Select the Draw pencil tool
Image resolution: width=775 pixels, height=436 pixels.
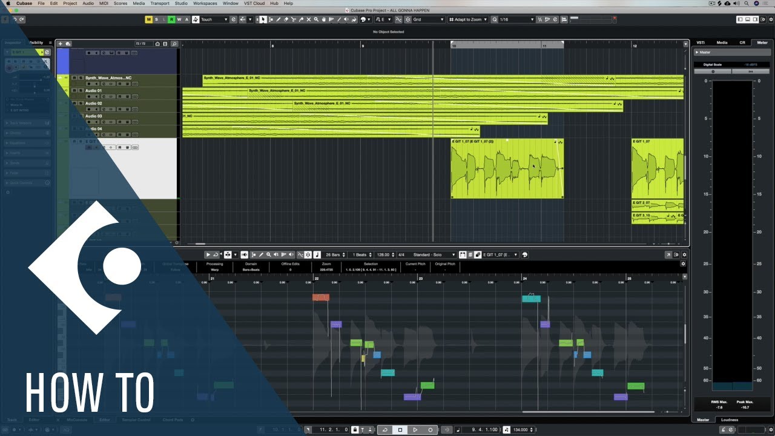pyautogui.click(x=279, y=19)
